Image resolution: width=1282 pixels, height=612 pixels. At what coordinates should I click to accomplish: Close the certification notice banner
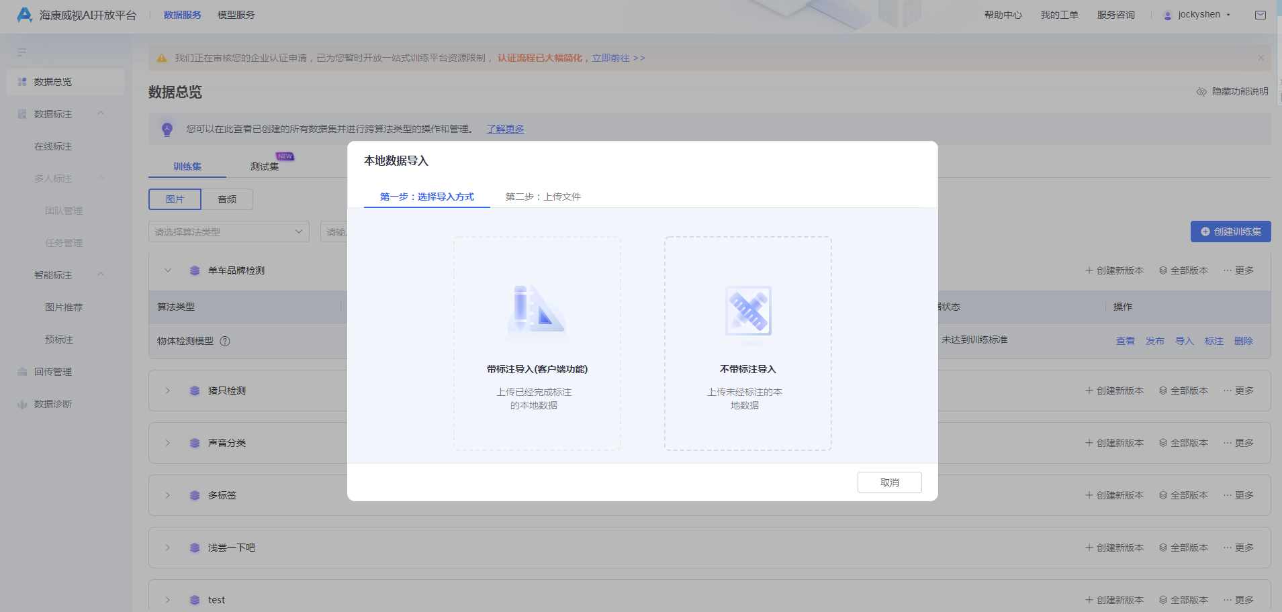1261,58
